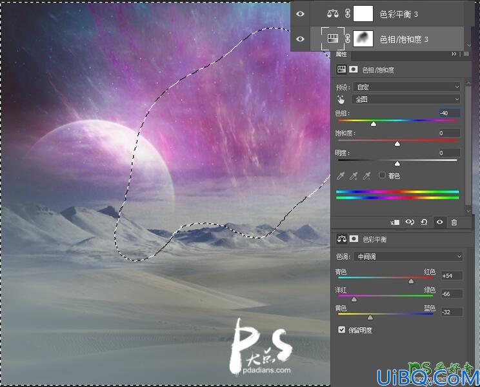Toggle adjustment visibility eye in properties footer
Image resolution: width=480 pixels, height=387 pixels.
pos(439,222)
